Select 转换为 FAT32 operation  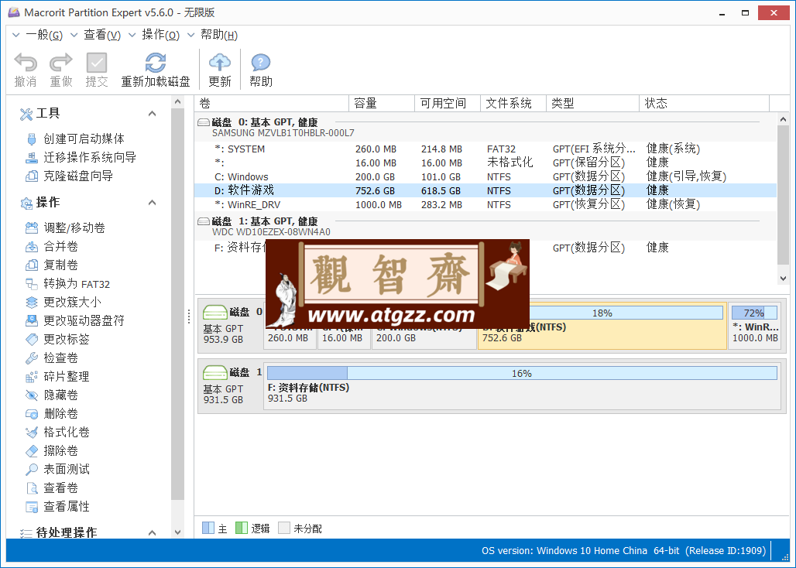[76, 284]
